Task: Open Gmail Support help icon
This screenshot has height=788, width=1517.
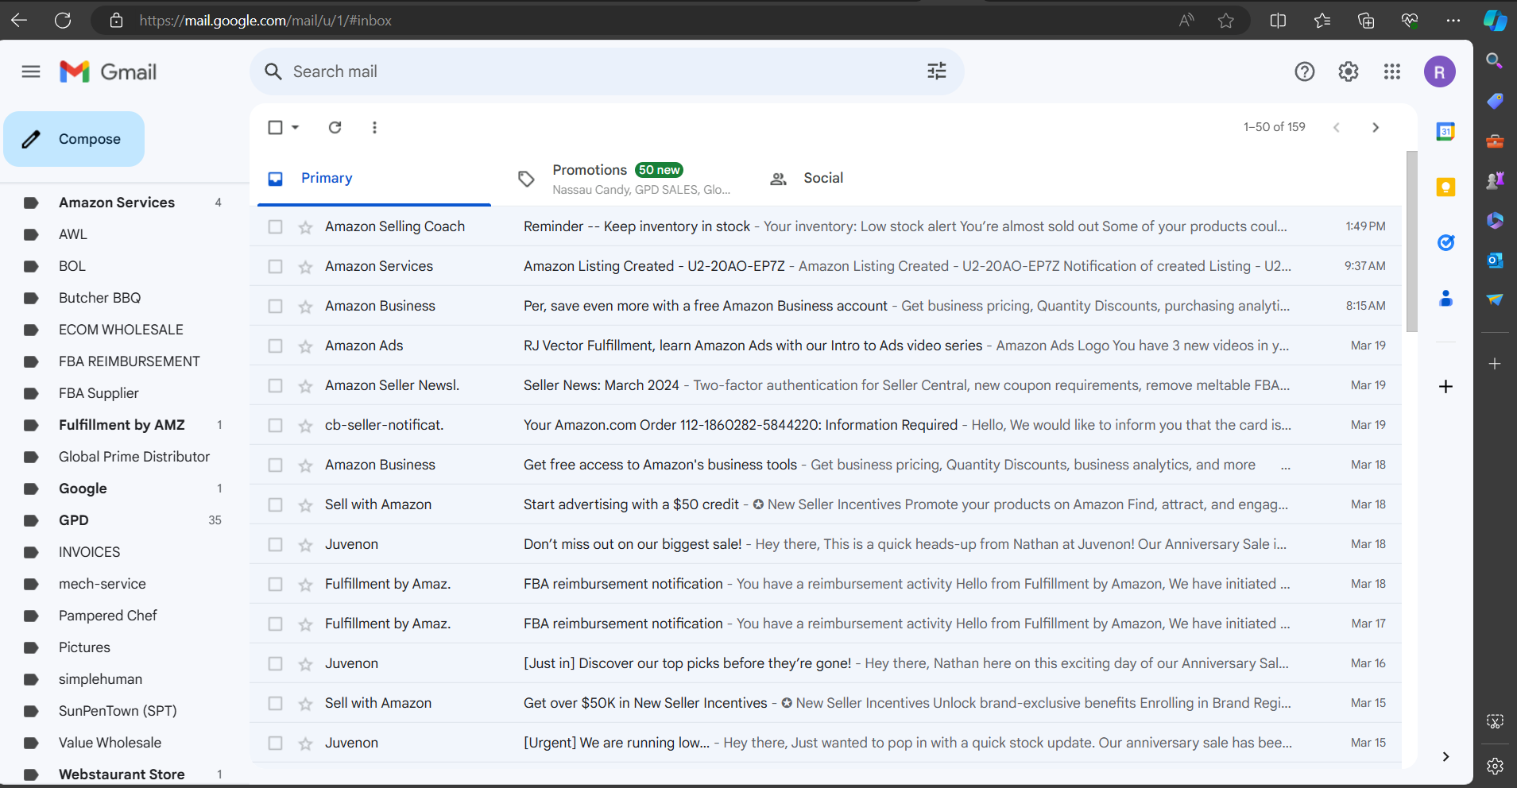Action: click(1305, 72)
